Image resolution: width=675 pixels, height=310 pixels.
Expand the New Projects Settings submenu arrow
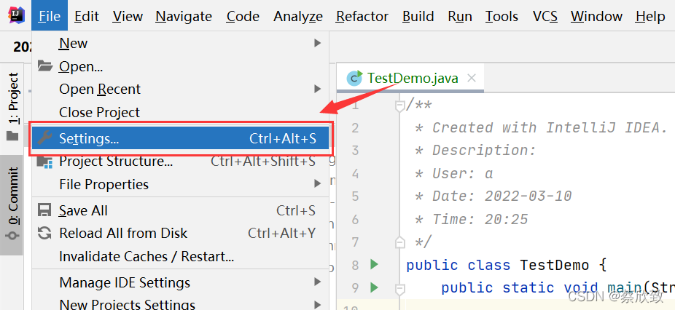tap(318, 305)
